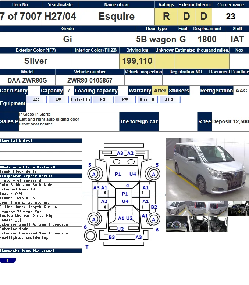Image resolution: width=249 pixels, height=285 pixels.
Task: Select the Air B equipment badge
Action: point(147,100)
